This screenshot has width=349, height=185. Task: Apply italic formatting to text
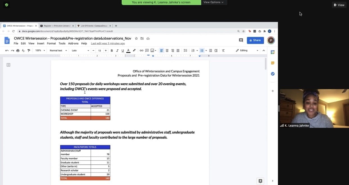click(x=117, y=50)
